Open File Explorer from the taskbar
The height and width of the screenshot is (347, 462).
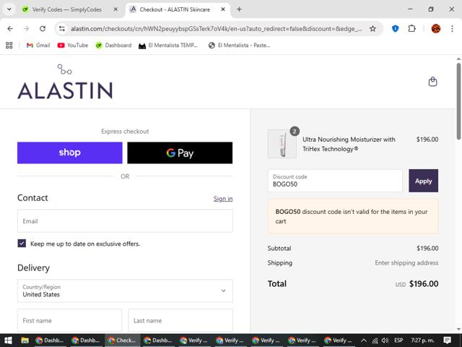tap(25, 340)
